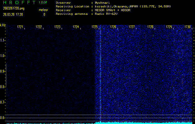The height and width of the screenshot is (124, 195).
Task: Click the 1727 time marker
Action: (x=132, y=27)
